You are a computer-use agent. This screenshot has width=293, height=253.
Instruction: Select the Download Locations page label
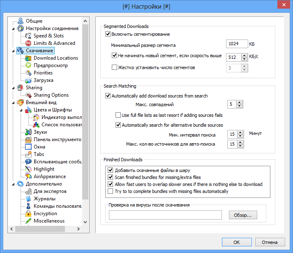pos(56,58)
